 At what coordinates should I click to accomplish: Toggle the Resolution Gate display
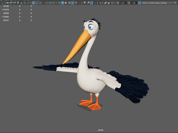pyautogui.click(x=40, y=3)
